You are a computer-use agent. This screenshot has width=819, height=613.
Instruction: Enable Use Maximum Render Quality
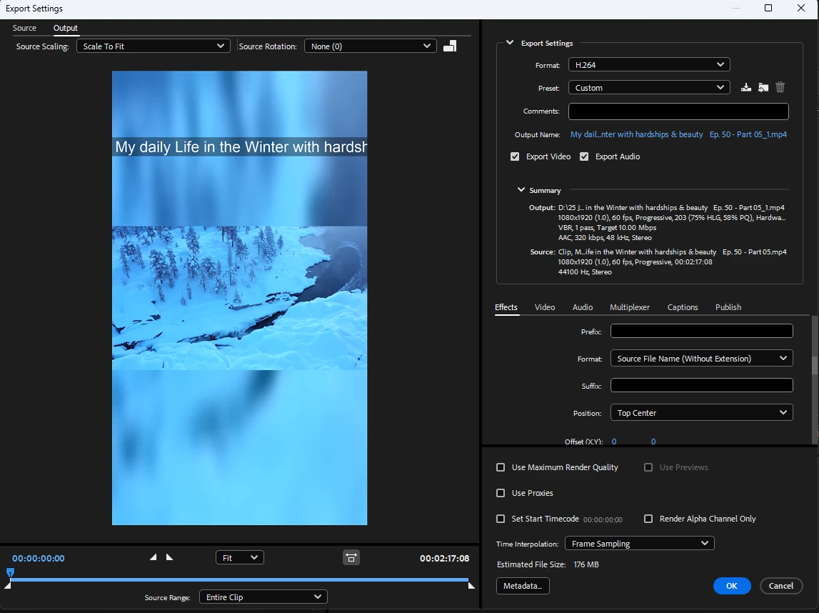(501, 467)
